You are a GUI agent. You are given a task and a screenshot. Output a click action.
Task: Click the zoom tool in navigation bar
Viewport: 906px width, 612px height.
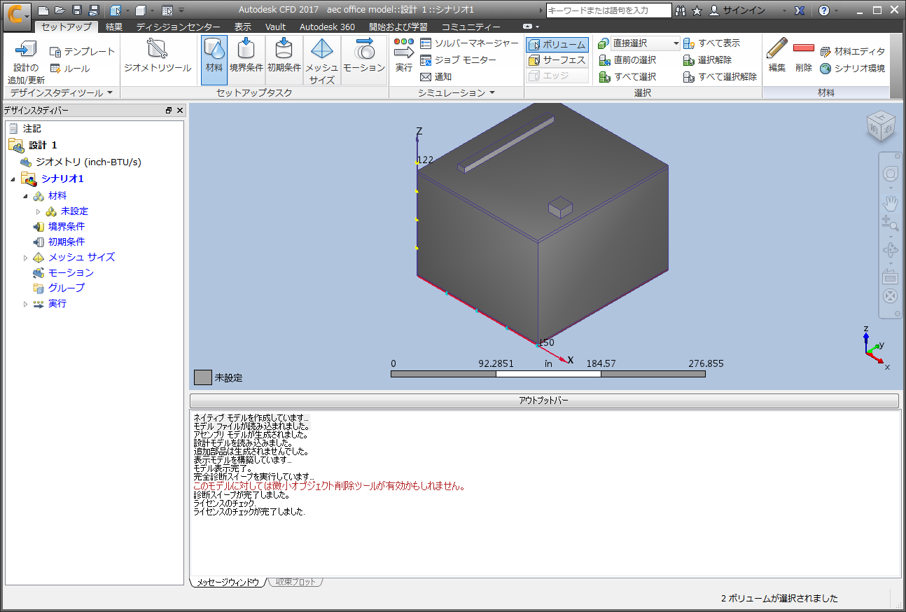pyautogui.click(x=890, y=224)
